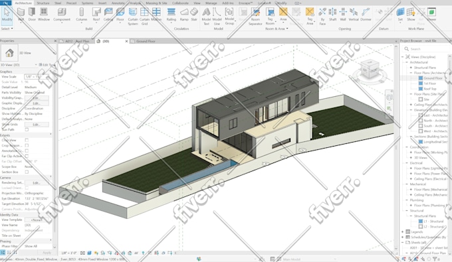Screen dimensions: 452x262
Task: Toggle Crop Region Visible checkbox
Action: [27, 145]
